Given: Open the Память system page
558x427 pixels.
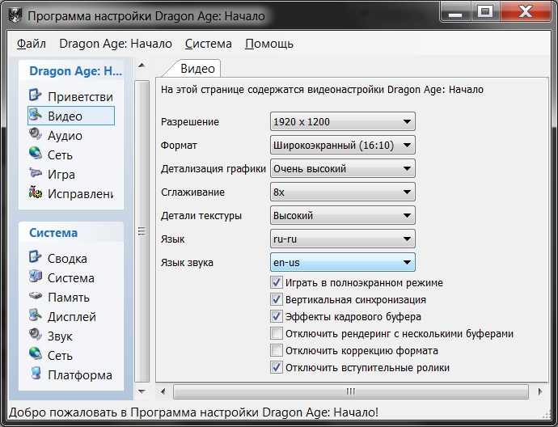Looking at the screenshot, I should (69, 298).
